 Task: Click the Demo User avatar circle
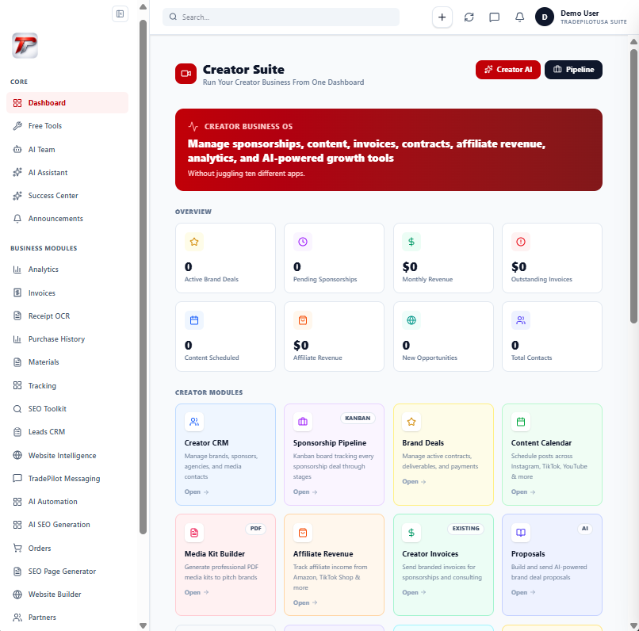pyautogui.click(x=545, y=17)
